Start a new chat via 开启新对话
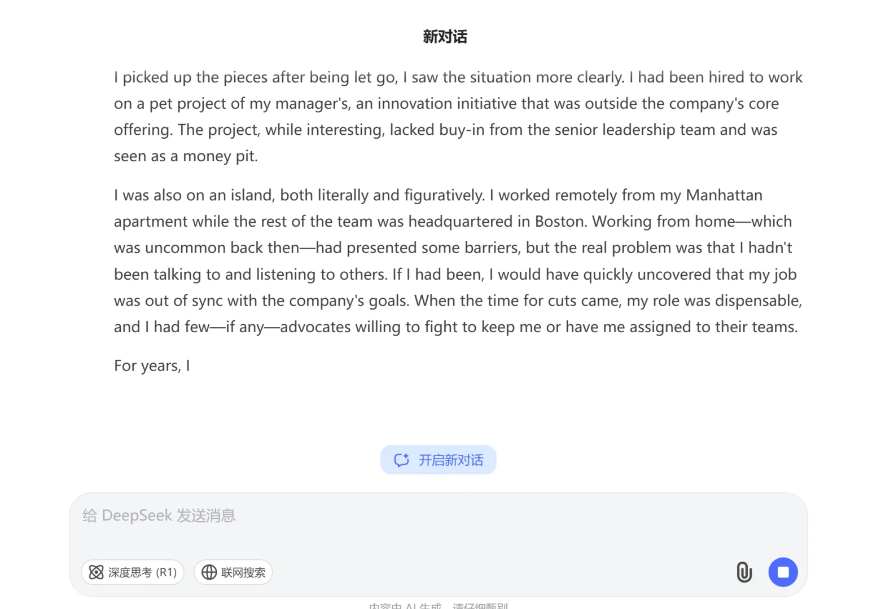This screenshot has width=881, height=609. click(x=438, y=460)
